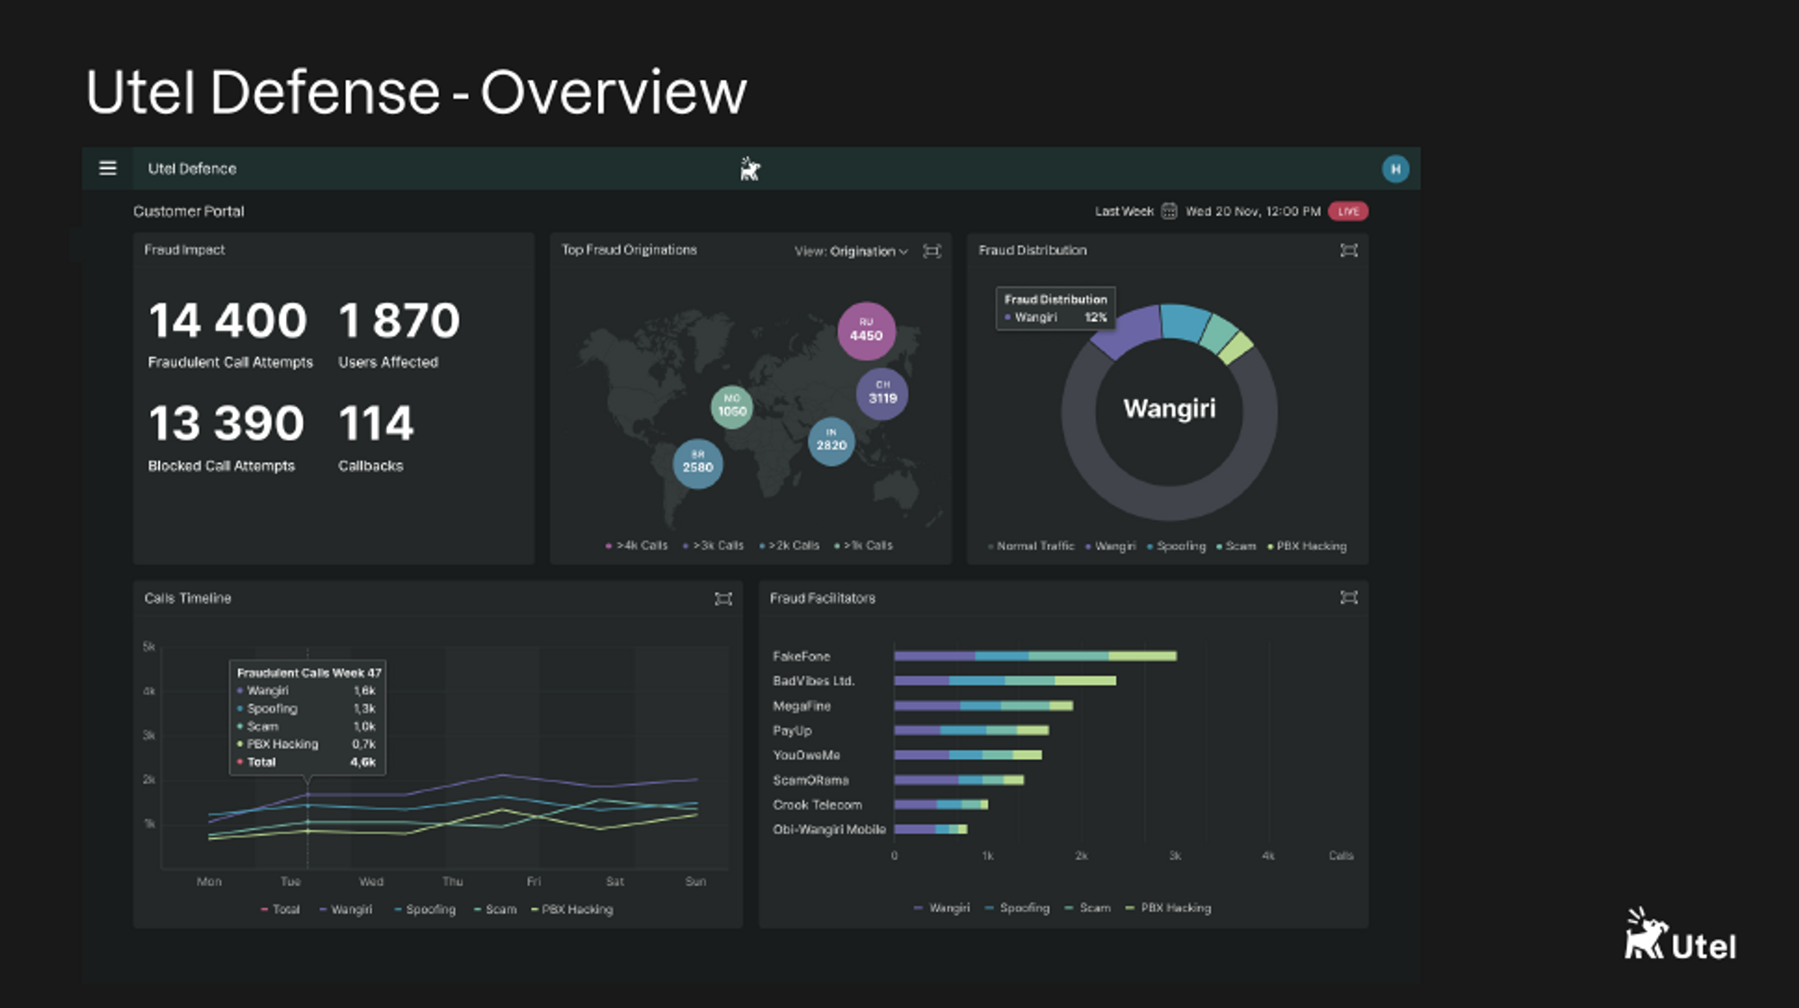Viewport: 1799px width, 1008px height.
Task: Click the Utel dog logo in the header
Action: tap(749, 169)
